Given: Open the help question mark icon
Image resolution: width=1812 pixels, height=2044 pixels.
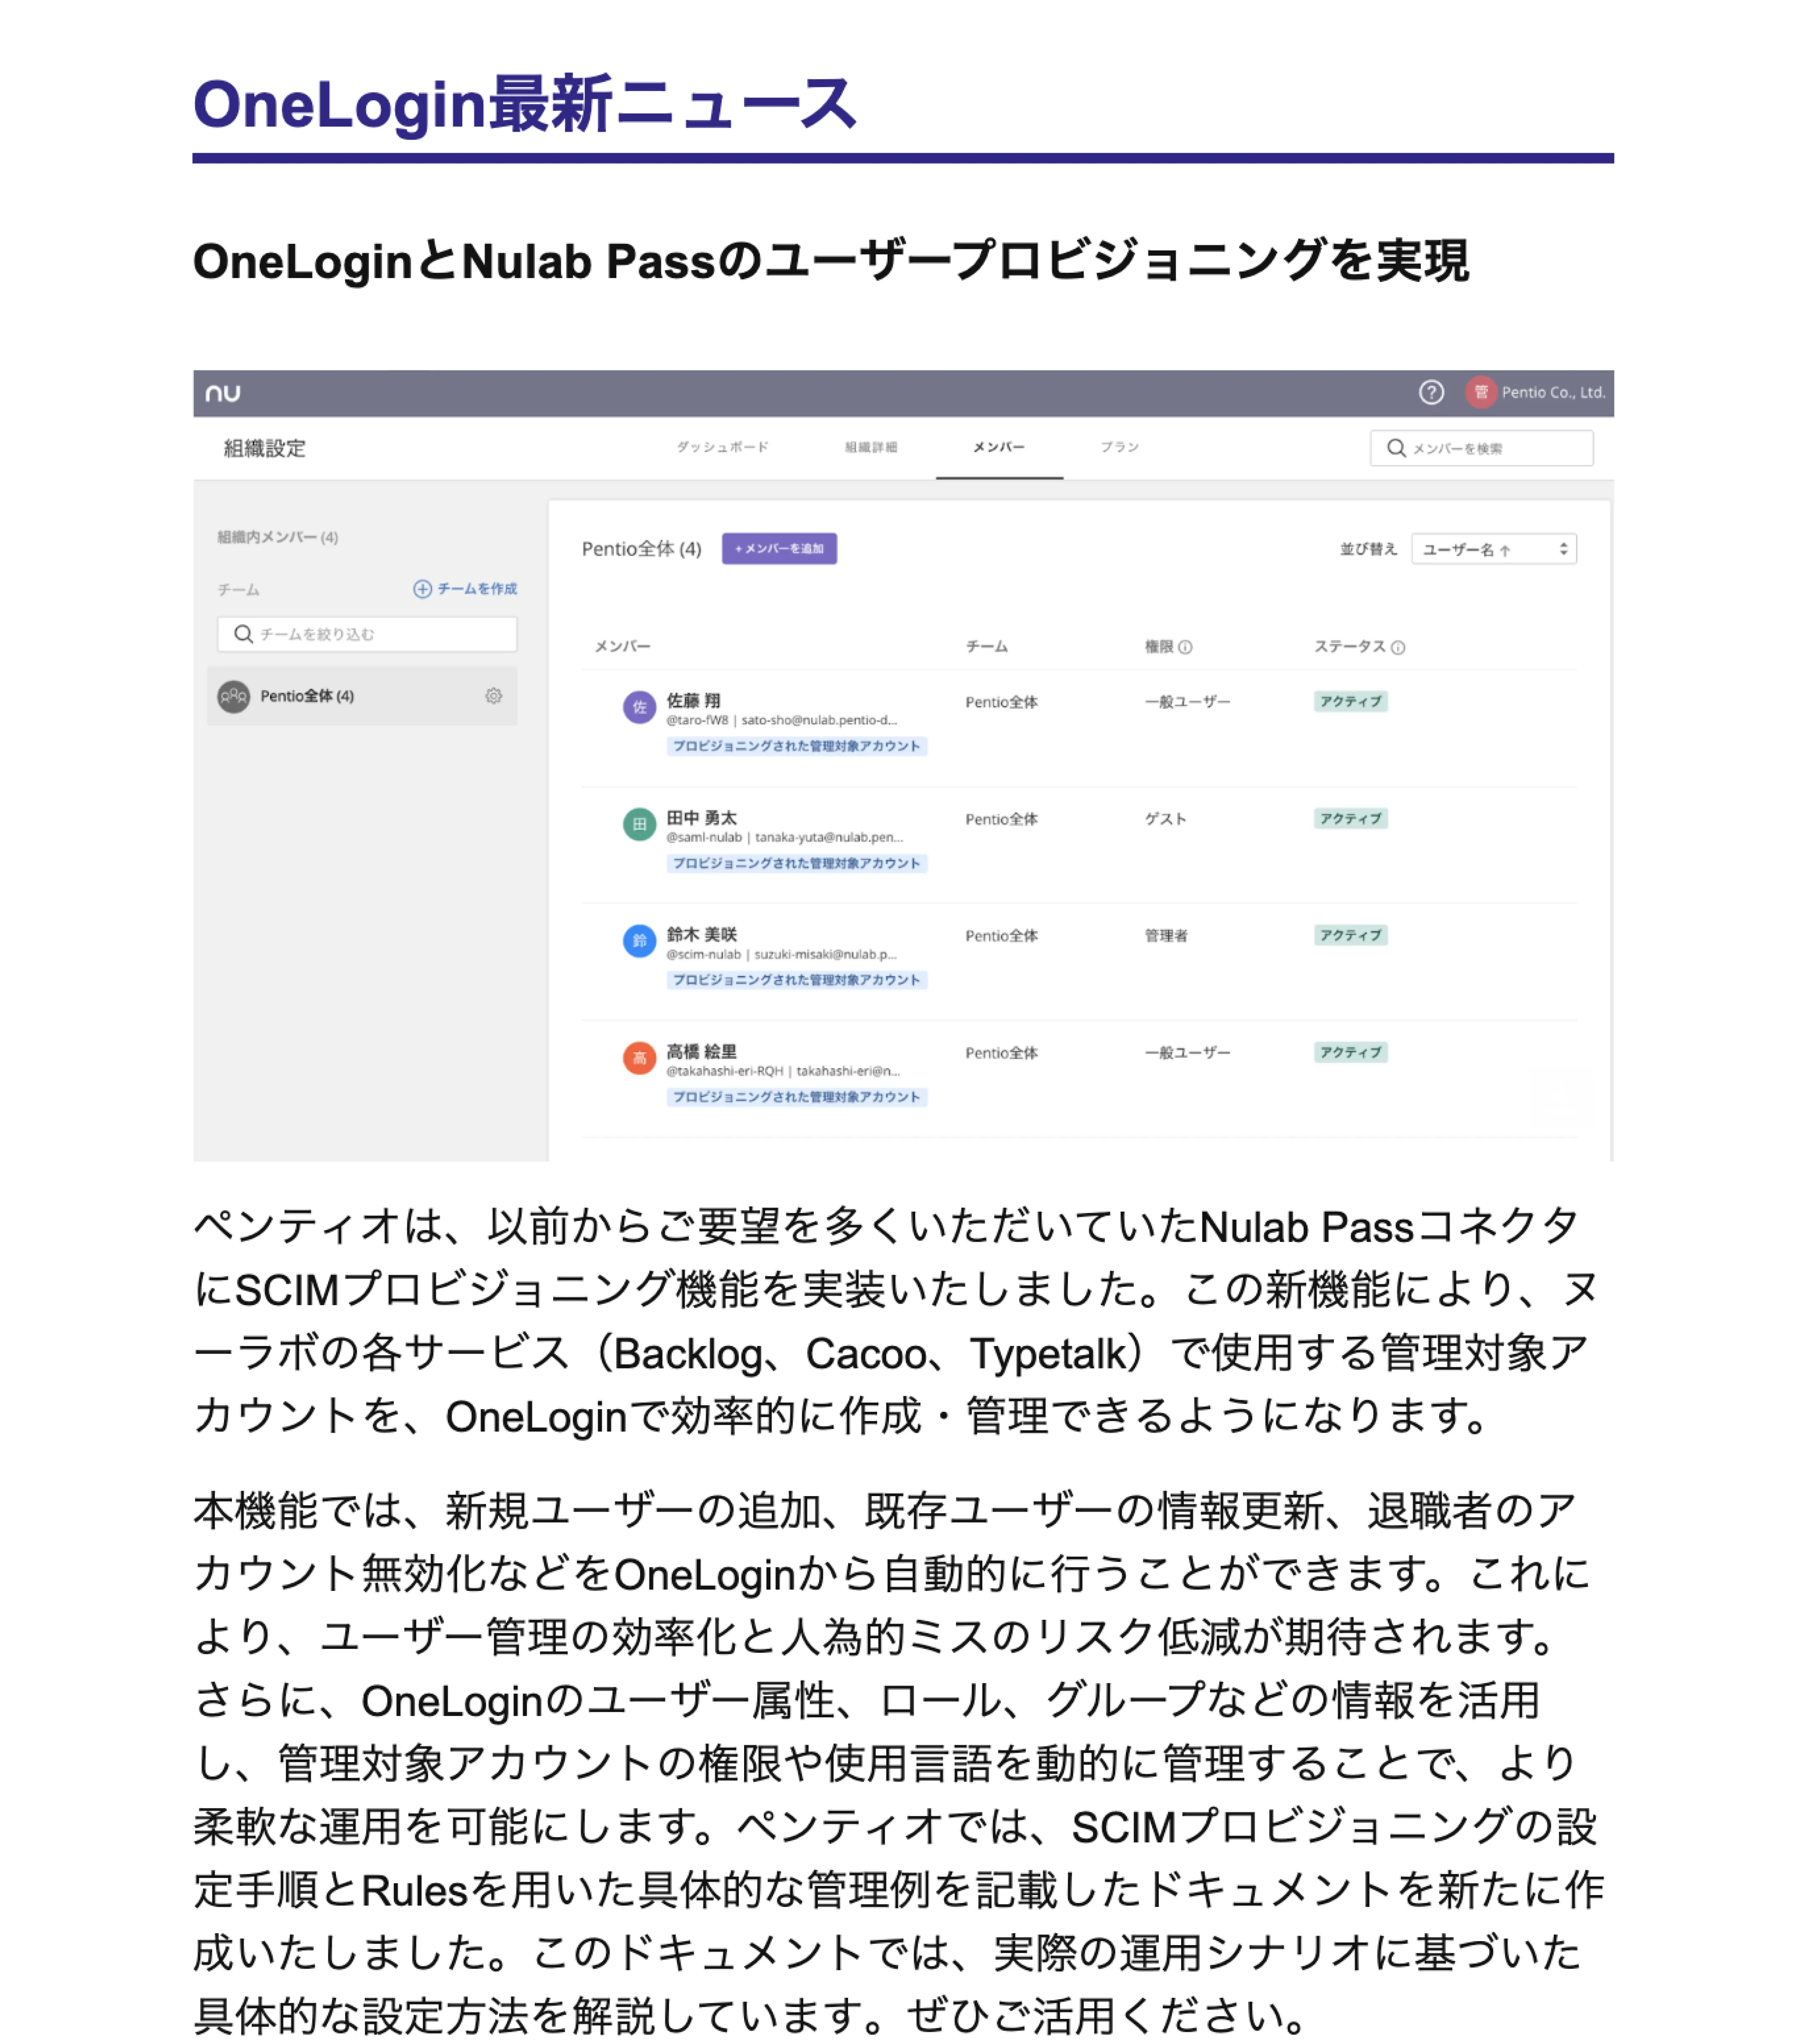Looking at the screenshot, I should tap(1431, 392).
